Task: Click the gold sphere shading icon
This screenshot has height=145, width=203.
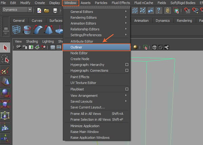Action: click(135, 47)
